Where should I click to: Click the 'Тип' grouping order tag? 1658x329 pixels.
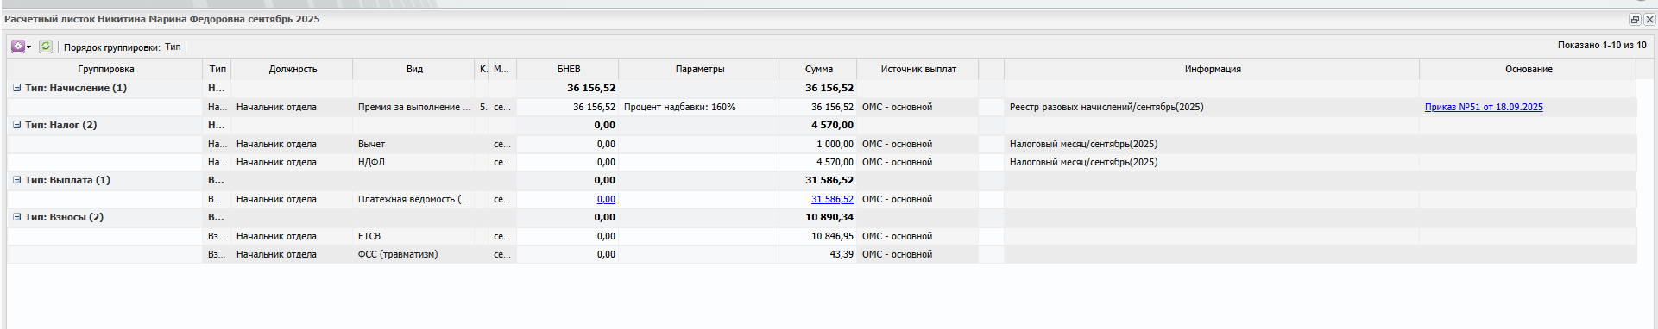pos(173,47)
